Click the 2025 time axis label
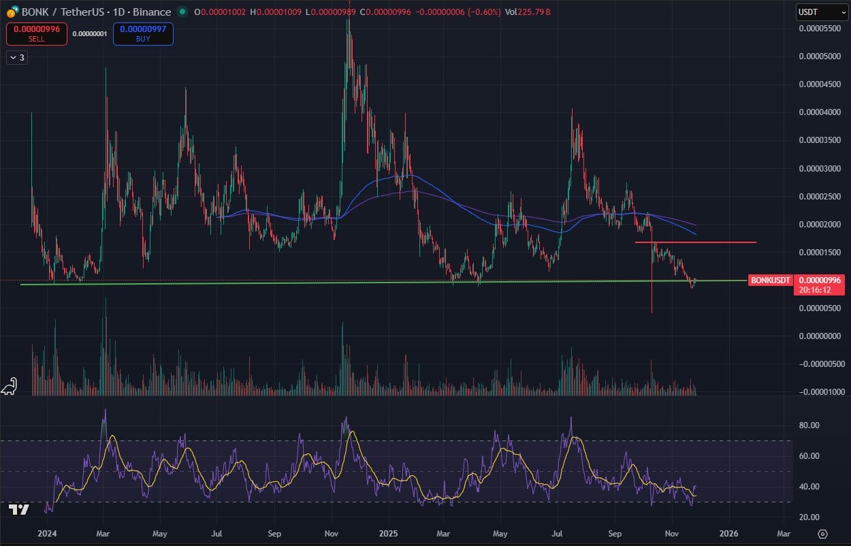This screenshot has width=851, height=546. [389, 534]
